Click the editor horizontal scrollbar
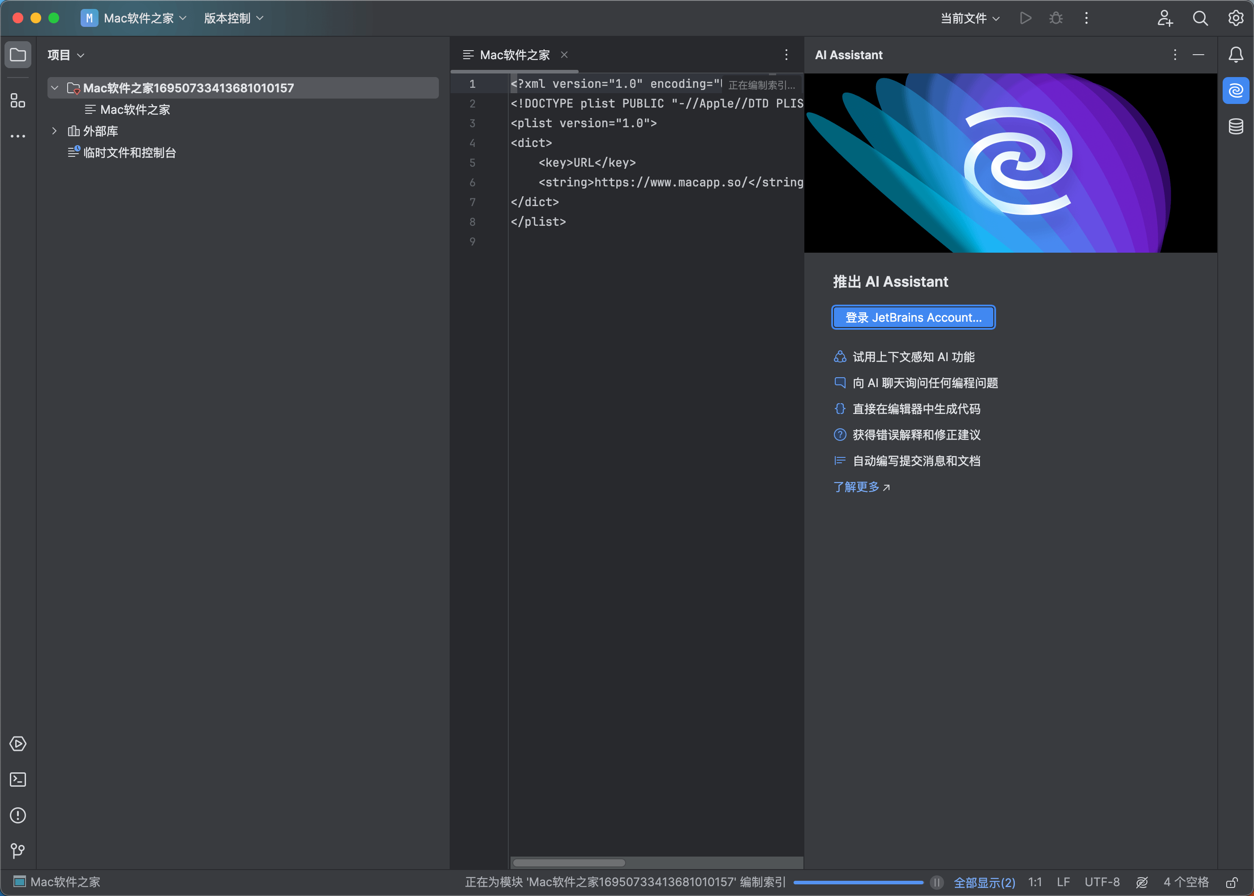 pos(568,862)
